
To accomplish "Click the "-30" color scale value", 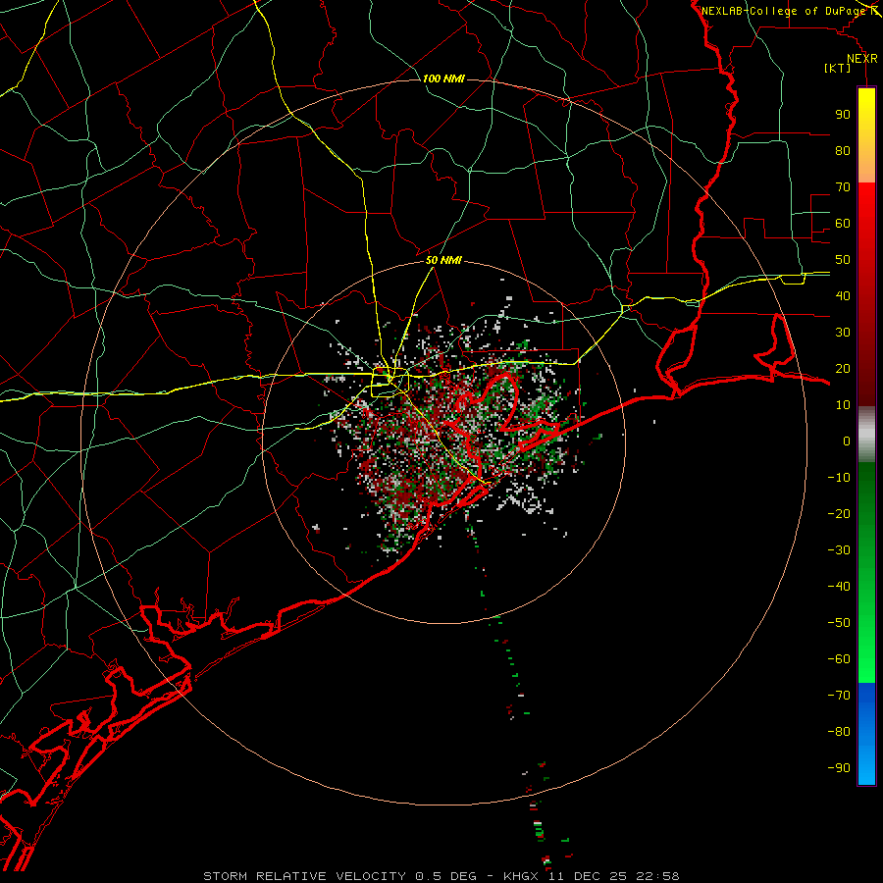I will 839,550.
